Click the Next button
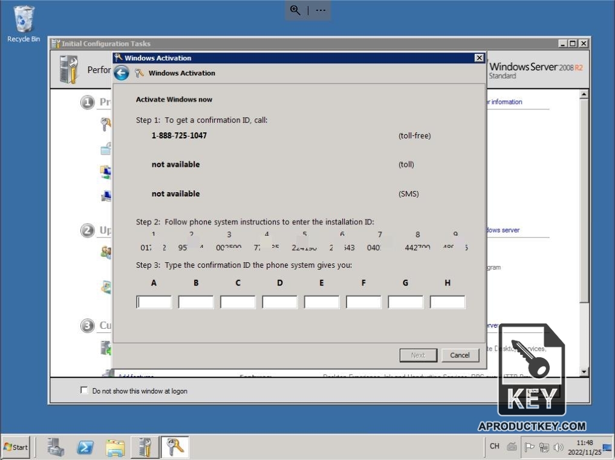This screenshot has width=615, height=460. click(418, 355)
